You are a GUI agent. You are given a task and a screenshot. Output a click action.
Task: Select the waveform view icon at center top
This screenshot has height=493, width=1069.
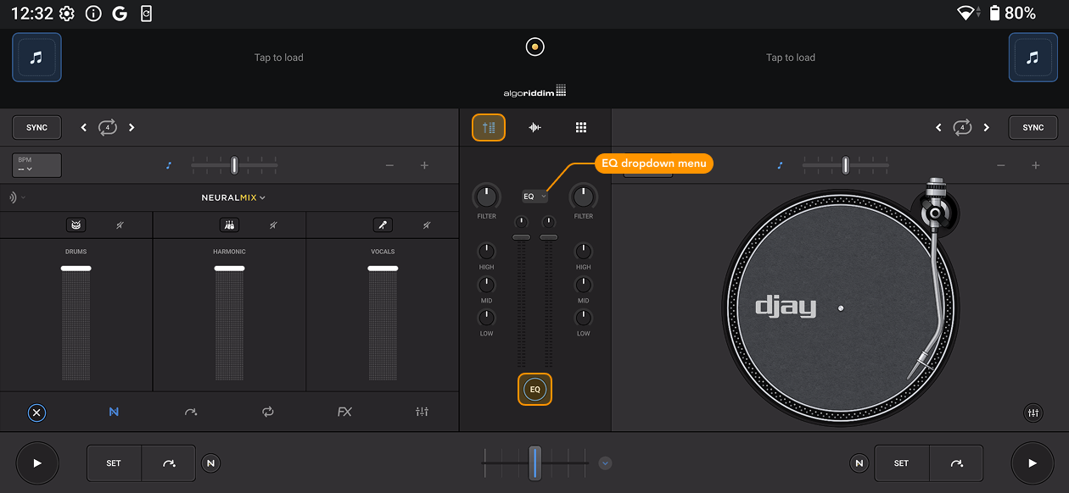[x=534, y=126]
